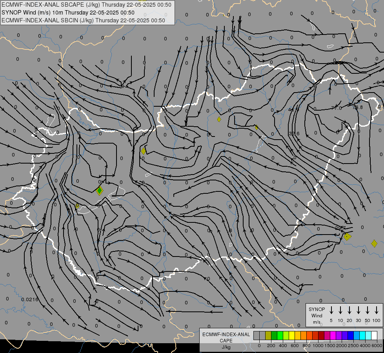Click the 2500 label in CAPE legend
Image resolution: width=384 pixels, height=353 pixels.
(x=353, y=346)
